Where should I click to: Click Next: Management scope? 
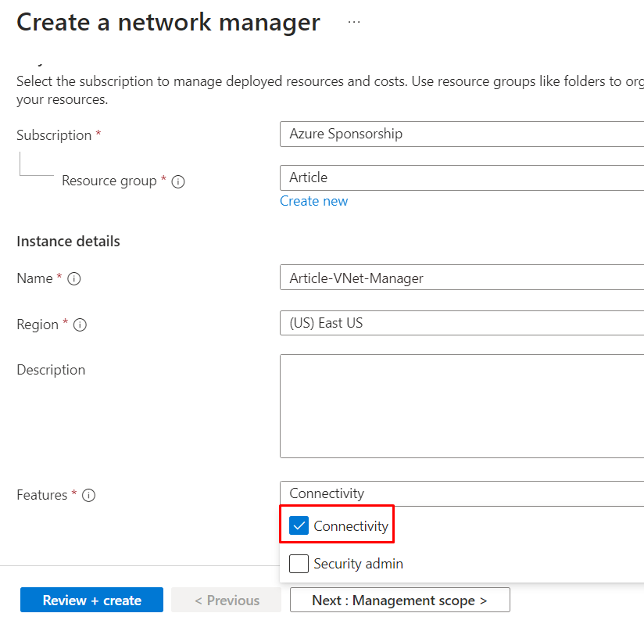399,600
